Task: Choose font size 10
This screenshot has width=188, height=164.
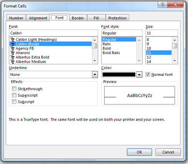Action: click(x=159, y=48)
